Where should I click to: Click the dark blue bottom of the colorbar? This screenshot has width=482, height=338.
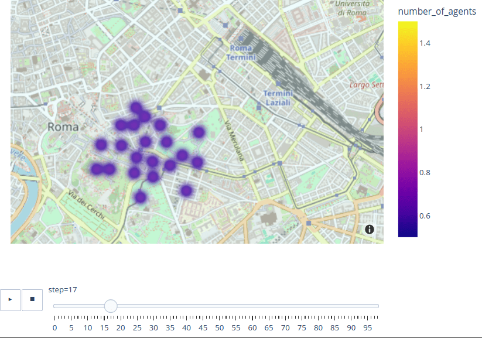408,234
